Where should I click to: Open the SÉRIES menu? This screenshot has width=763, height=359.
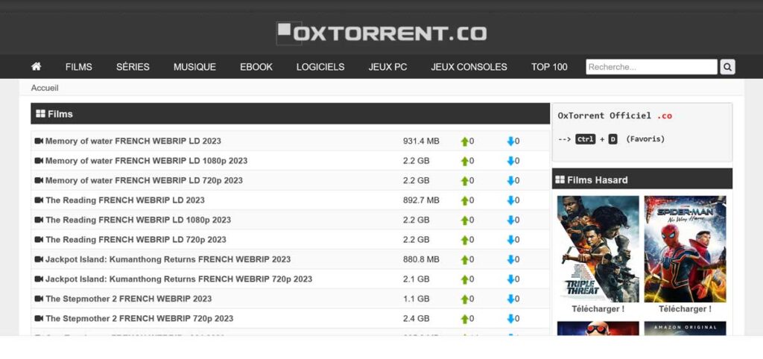133,67
